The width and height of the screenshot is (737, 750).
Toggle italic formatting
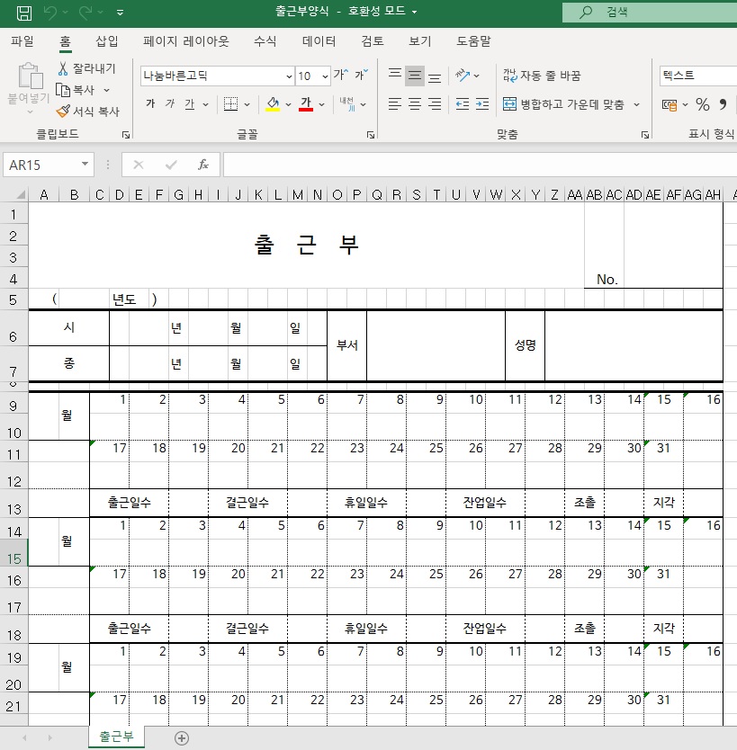[170, 103]
